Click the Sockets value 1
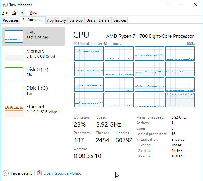 [172, 123]
